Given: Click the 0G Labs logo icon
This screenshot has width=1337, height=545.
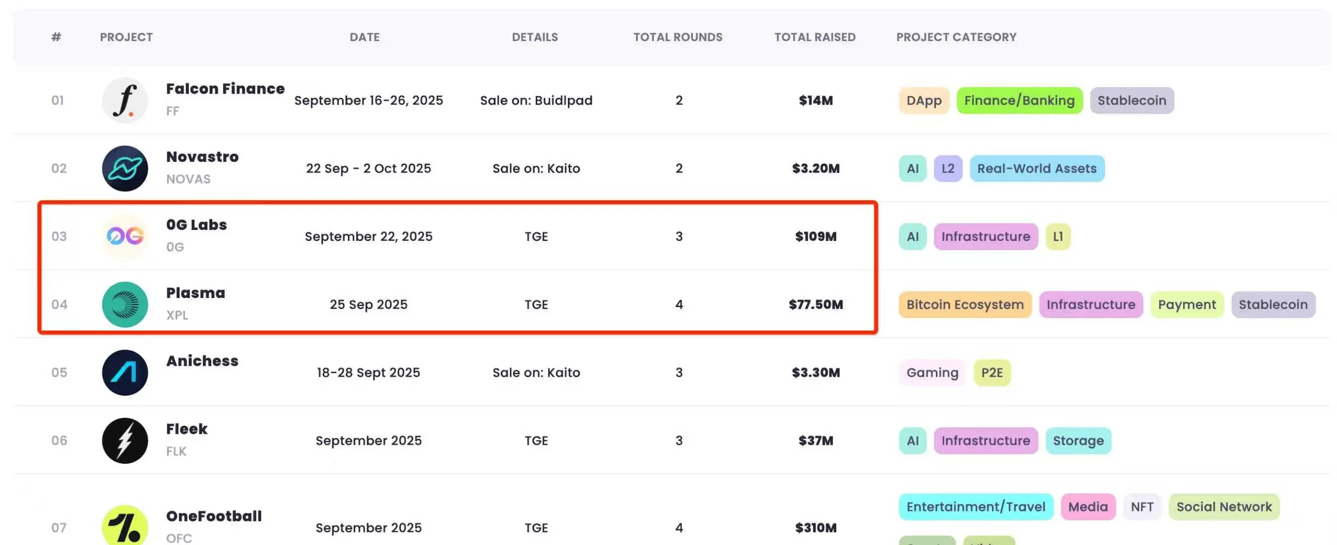Looking at the screenshot, I should point(125,236).
